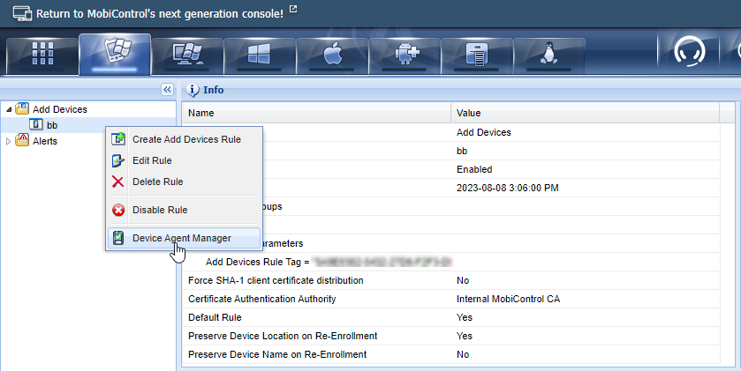
Task: Select the Windows Modern platform tab
Action: [259, 55]
